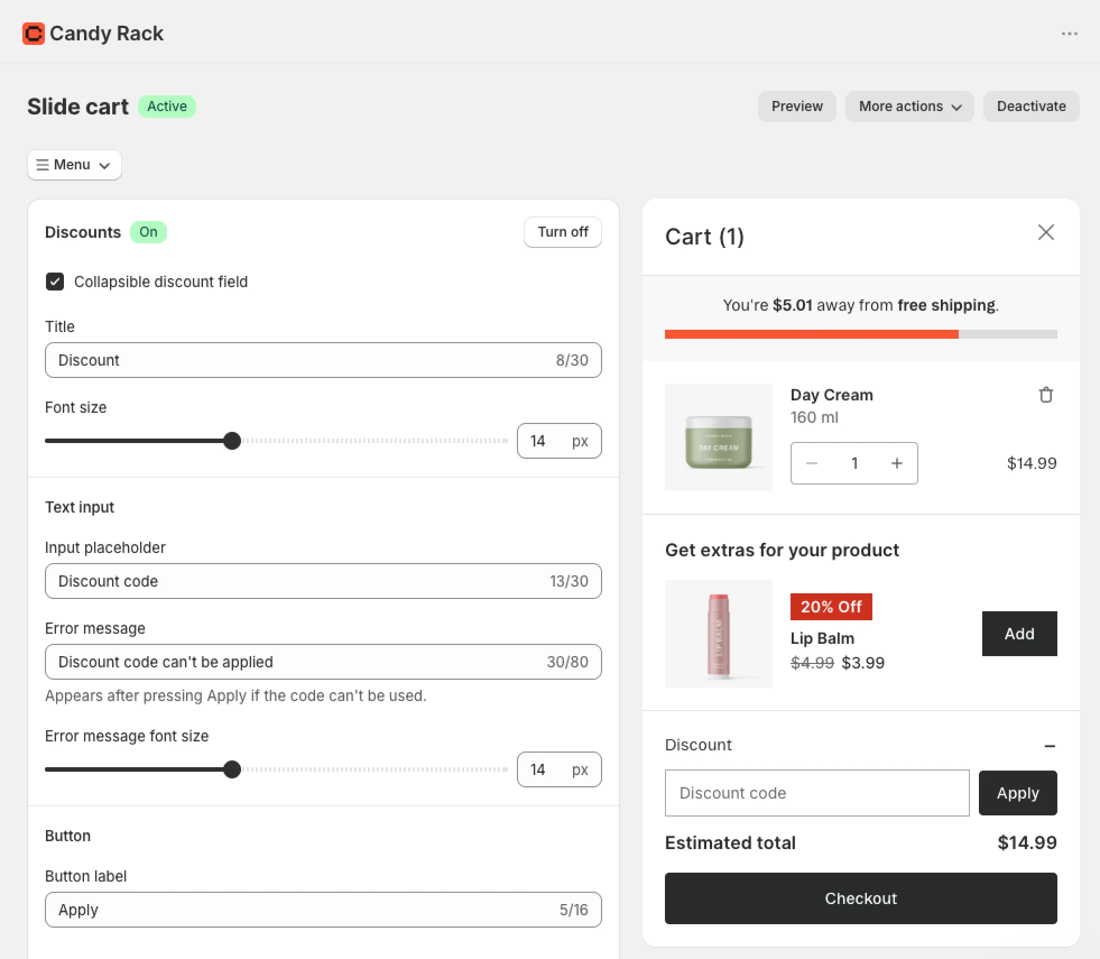Click the Button label field
Screen dimensions: 1100x959
click(323, 910)
